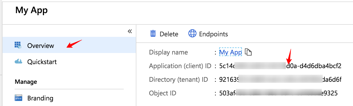This screenshot has height=106, width=353.
Task: Click the Manage section header
Action: [26, 82]
